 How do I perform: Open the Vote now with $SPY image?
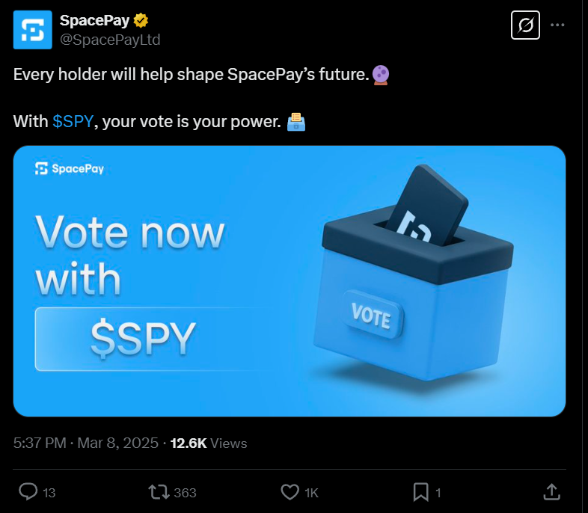click(290, 281)
